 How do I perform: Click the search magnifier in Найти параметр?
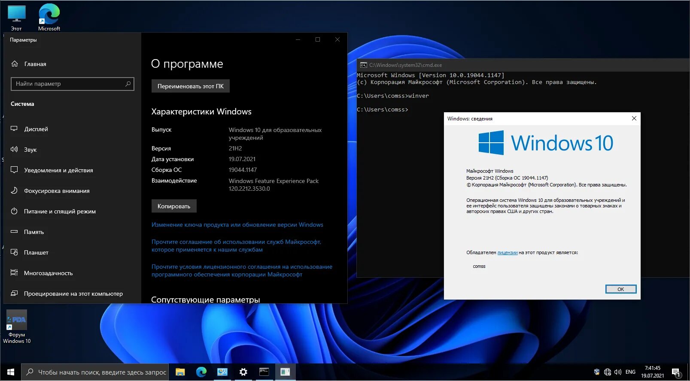coord(128,84)
